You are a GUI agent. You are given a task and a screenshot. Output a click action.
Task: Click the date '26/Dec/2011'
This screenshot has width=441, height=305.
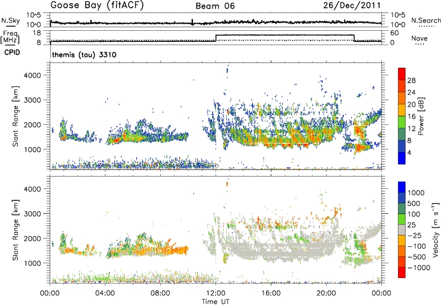click(x=352, y=5)
